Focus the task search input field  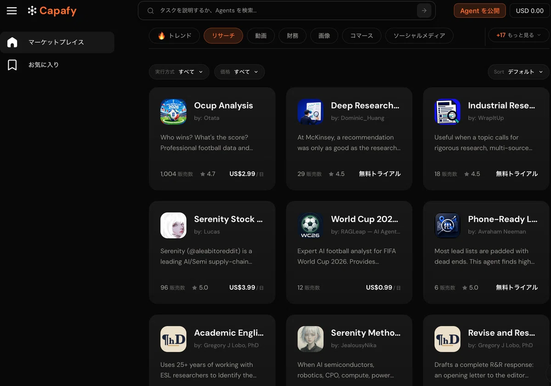287,11
